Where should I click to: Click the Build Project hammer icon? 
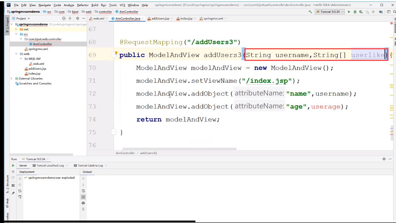[310, 12]
